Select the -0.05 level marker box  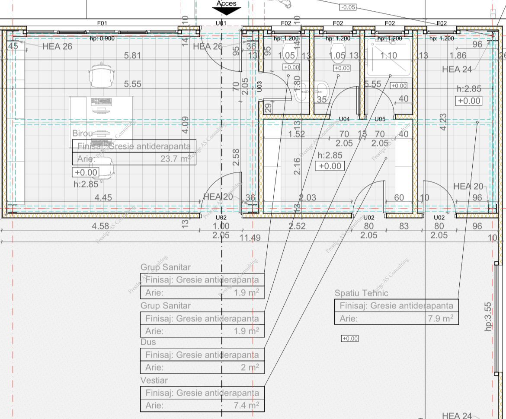tap(348, 7)
